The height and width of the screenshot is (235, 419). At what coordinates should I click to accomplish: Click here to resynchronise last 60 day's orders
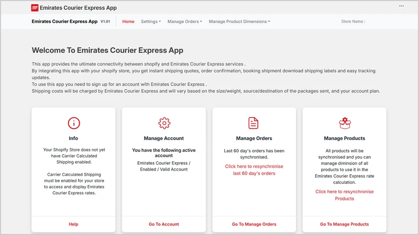point(254,170)
